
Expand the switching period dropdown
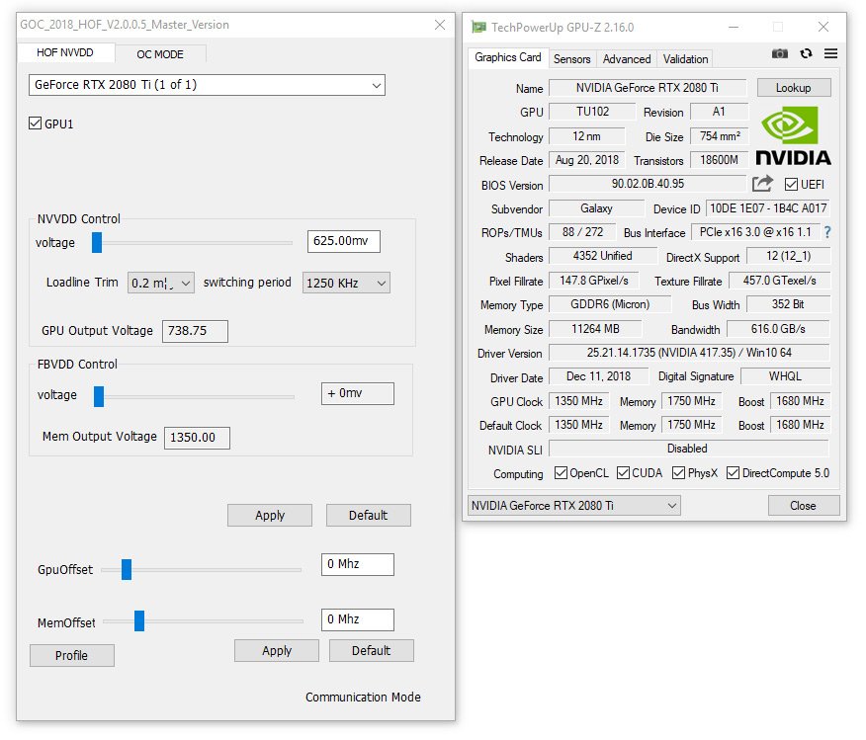pyautogui.click(x=346, y=284)
